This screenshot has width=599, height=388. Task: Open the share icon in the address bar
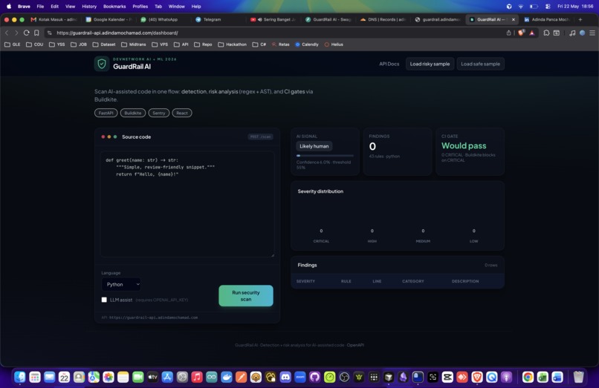point(508,33)
